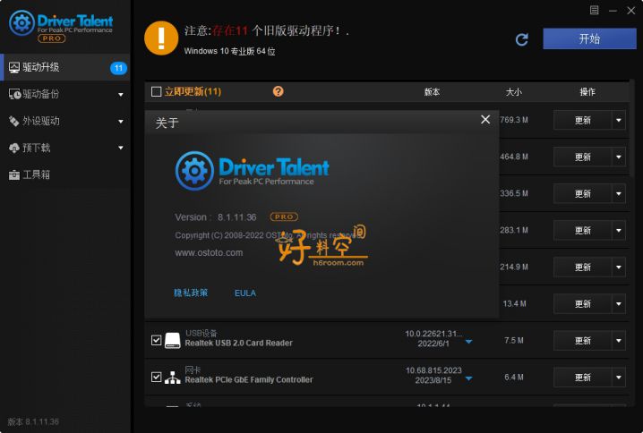
Task: Click the network adapter icon for Realtek PCIe
Action: click(x=173, y=378)
